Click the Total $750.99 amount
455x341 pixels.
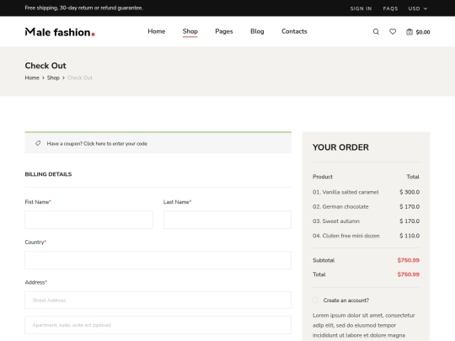409,274
